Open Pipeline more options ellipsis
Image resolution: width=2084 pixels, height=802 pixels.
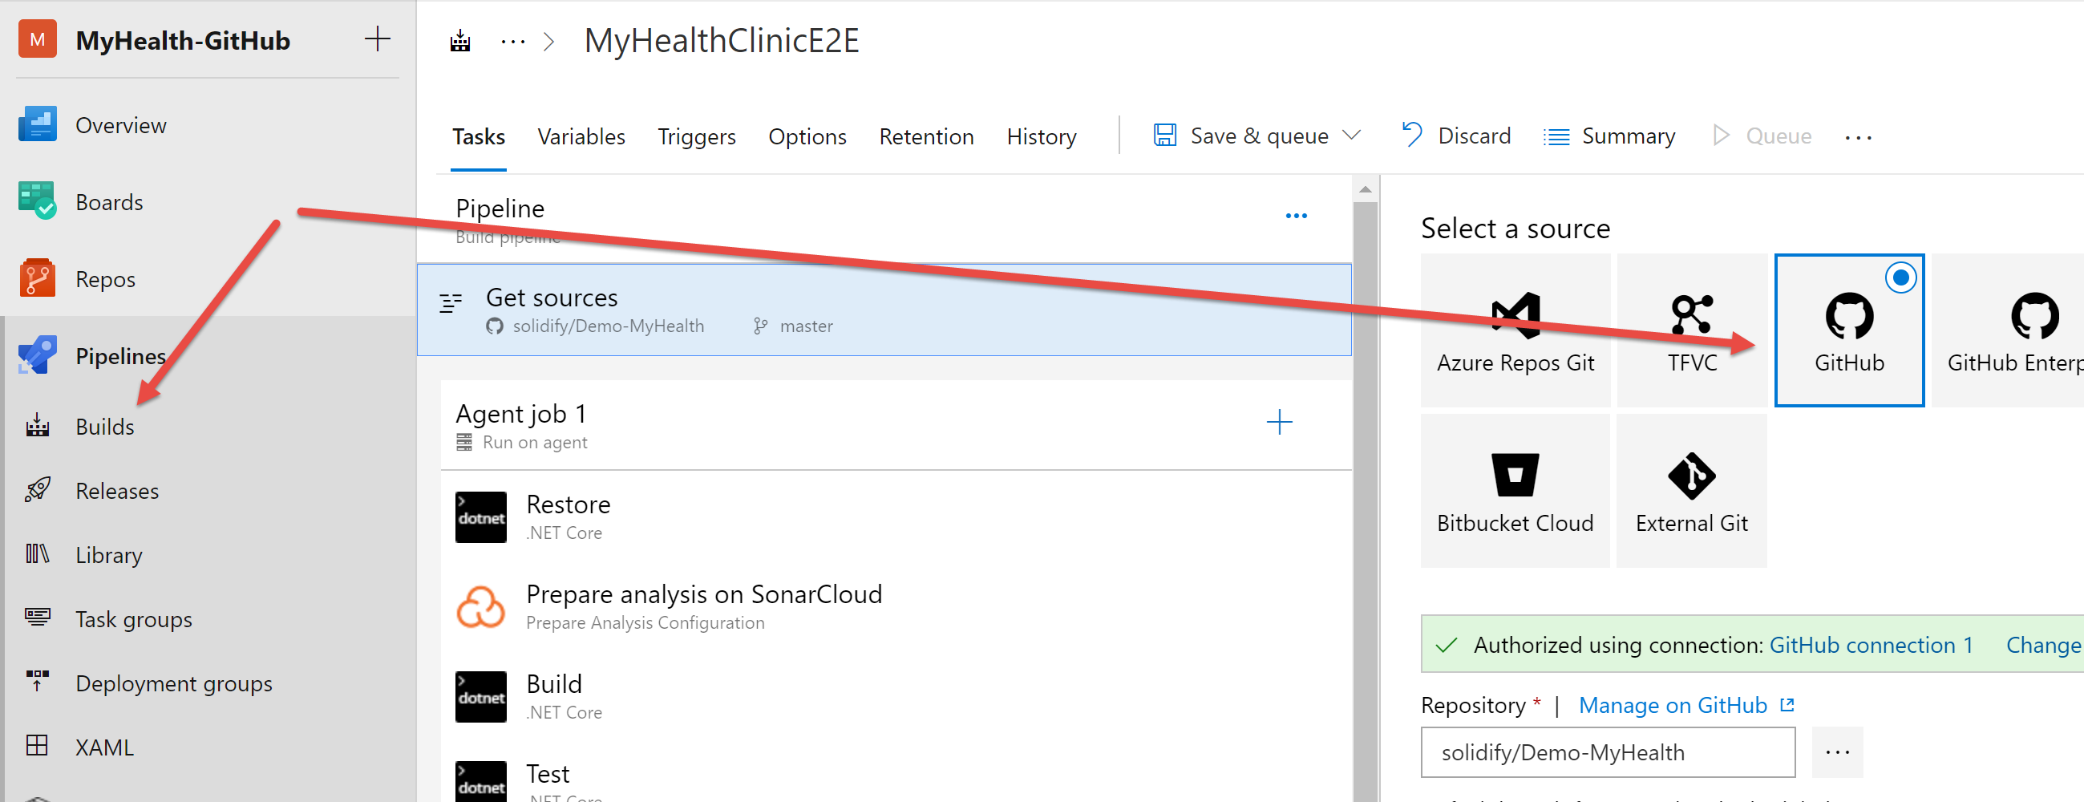coord(1295,216)
